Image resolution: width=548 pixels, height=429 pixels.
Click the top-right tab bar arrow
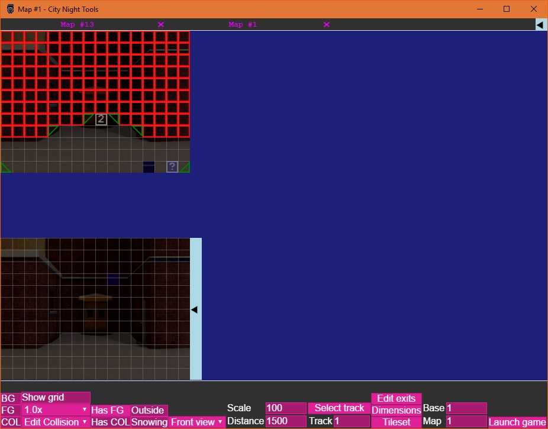coord(540,25)
